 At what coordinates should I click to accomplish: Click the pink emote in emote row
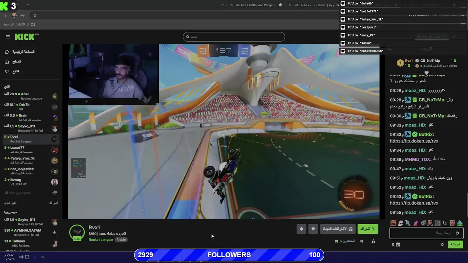(415, 223)
